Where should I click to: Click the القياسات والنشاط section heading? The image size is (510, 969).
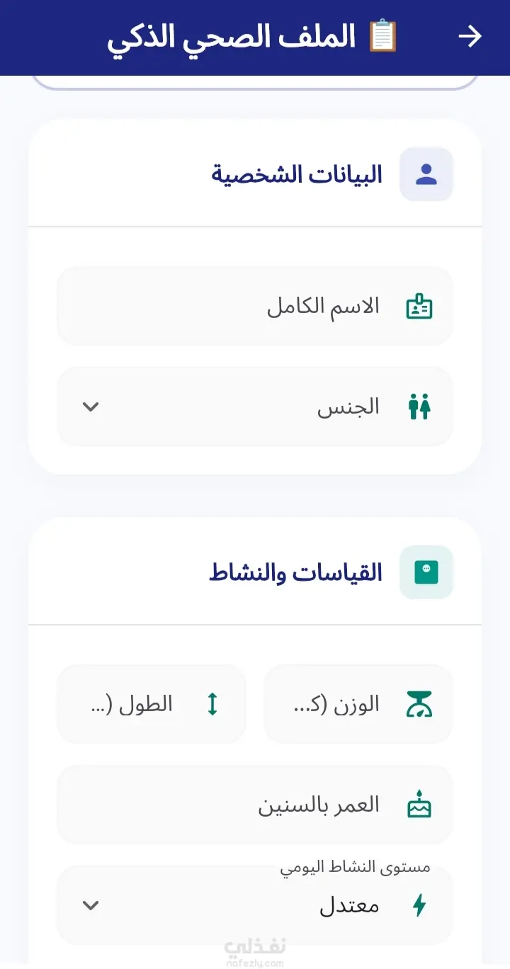pos(295,572)
